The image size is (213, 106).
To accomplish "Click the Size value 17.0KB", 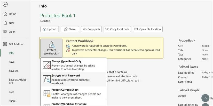I will tap(206, 46).
